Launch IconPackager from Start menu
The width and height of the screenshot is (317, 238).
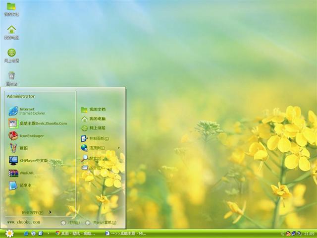pyautogui.click(x=26, y=135)
